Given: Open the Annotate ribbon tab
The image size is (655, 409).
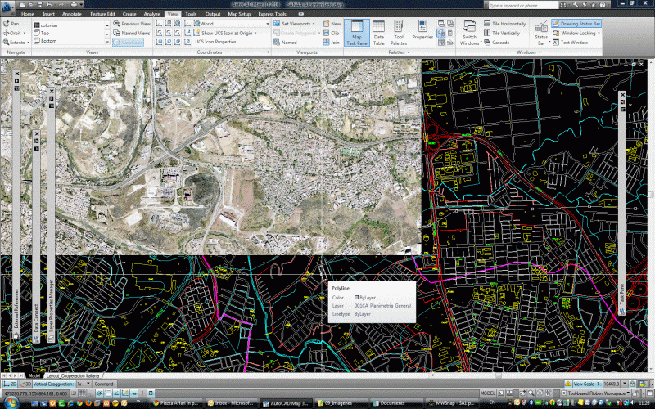Looking at the screenshot, I should [x=72, y=14].
